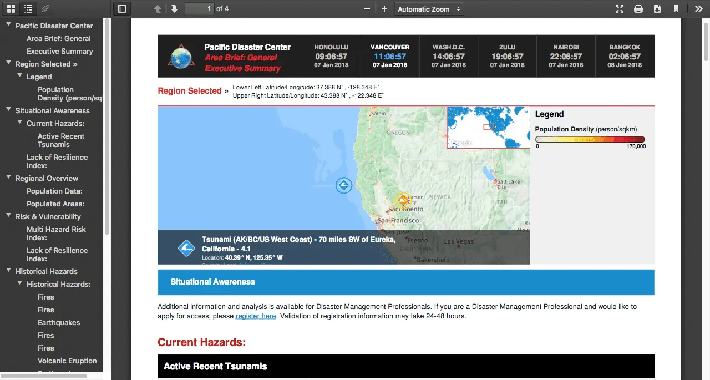The width and height of the screenshot is (710, 380).
Task: Collapse the Situational Awareness outline section
Action: (x=9, y=110)
